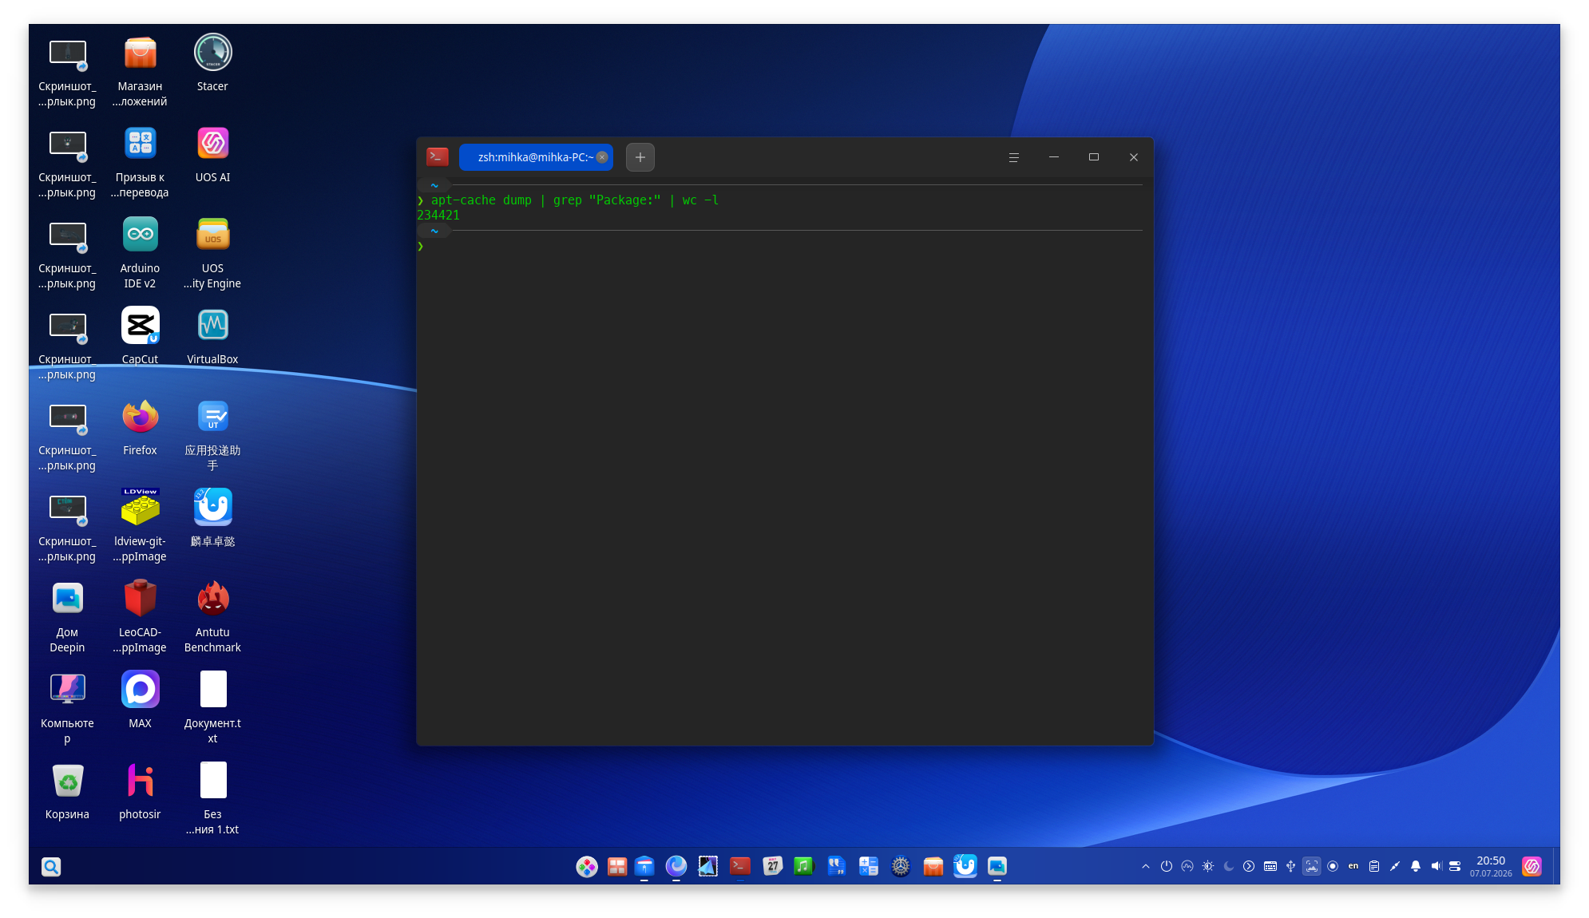The height and width of the screenshot is (918, 1589).
Task: Start screen recording from tray
Action: [1333, 866]
